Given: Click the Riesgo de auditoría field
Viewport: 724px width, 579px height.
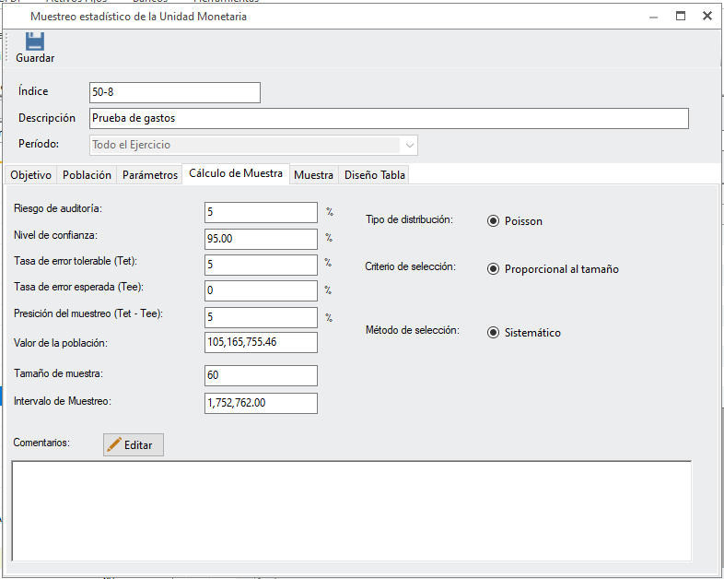Looking at the screenshot, I should (x=260, y=212).
